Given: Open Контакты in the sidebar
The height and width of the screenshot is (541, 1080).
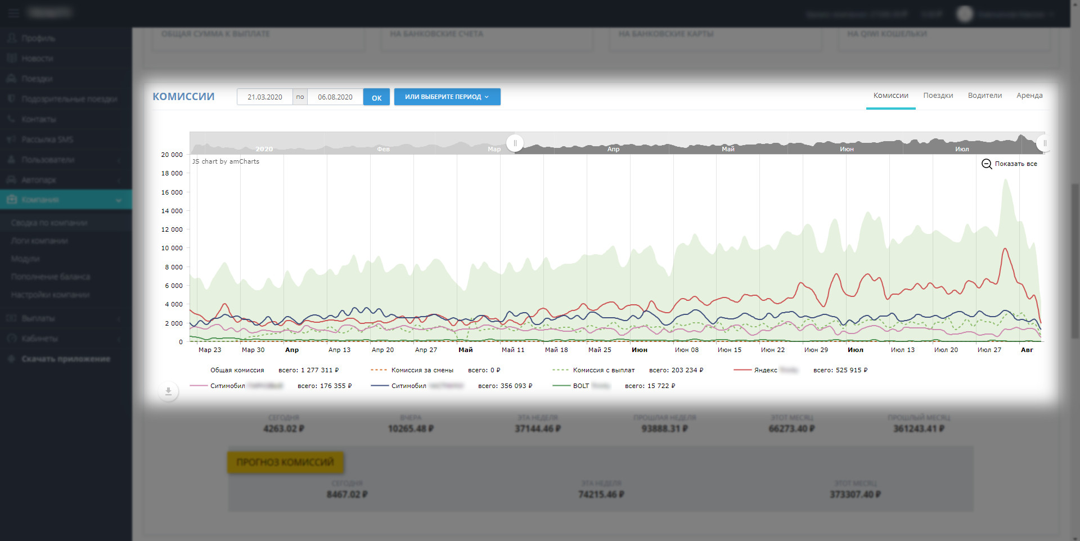Looking at the screenshot, I should [66, 119].
